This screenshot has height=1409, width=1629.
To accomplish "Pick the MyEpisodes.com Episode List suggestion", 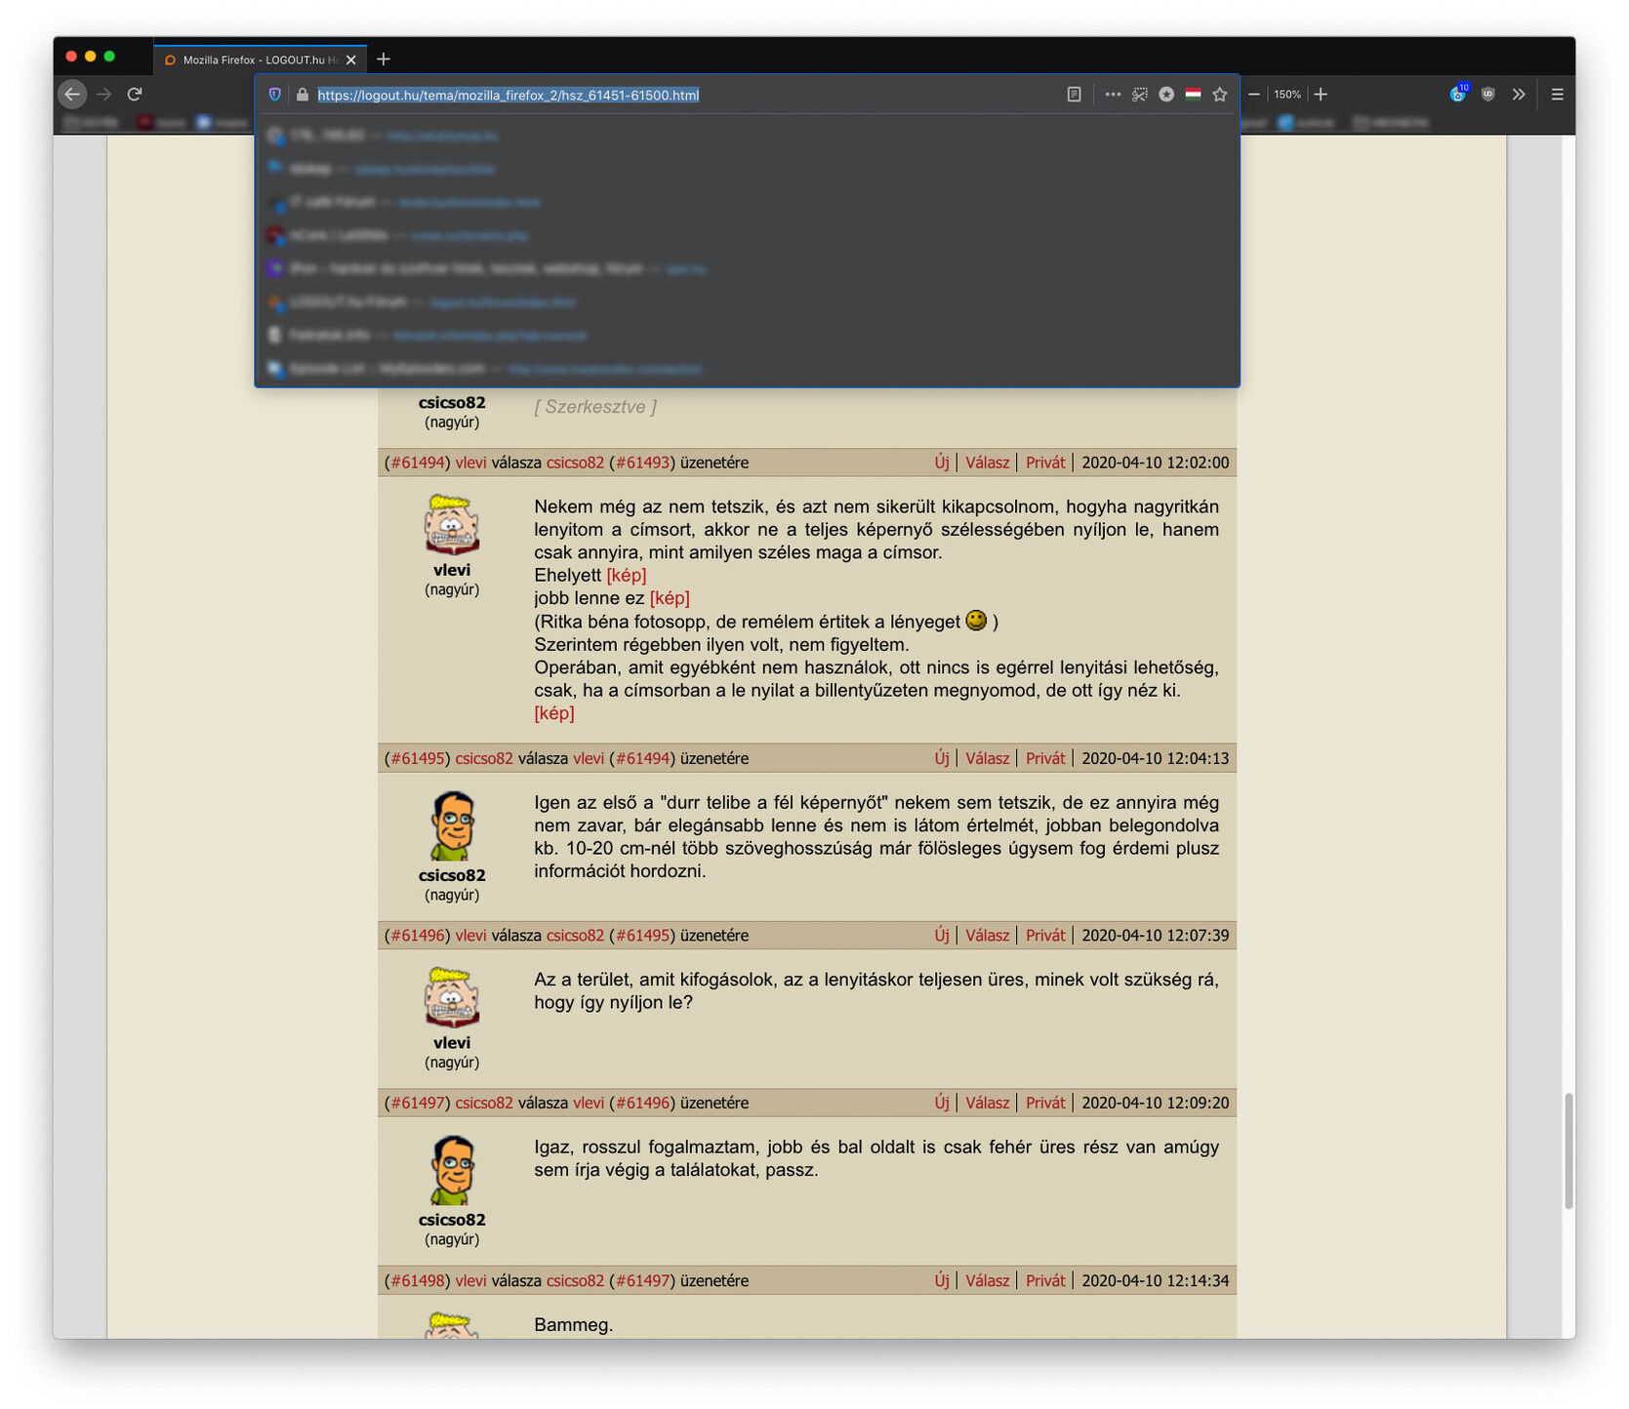I will pos(747,369).
